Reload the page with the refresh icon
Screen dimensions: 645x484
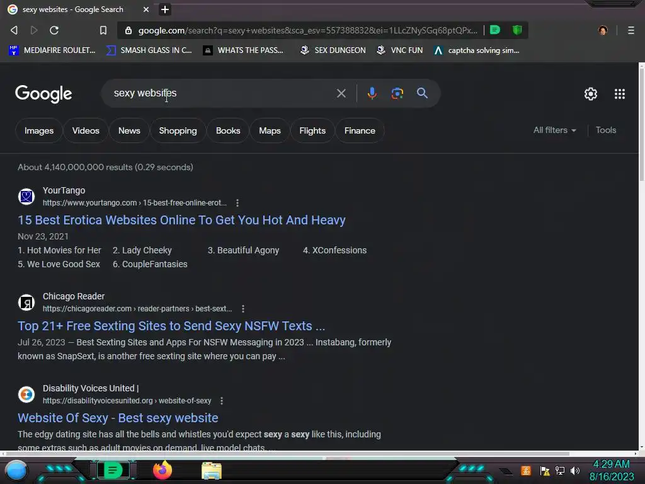pos(54,30)
